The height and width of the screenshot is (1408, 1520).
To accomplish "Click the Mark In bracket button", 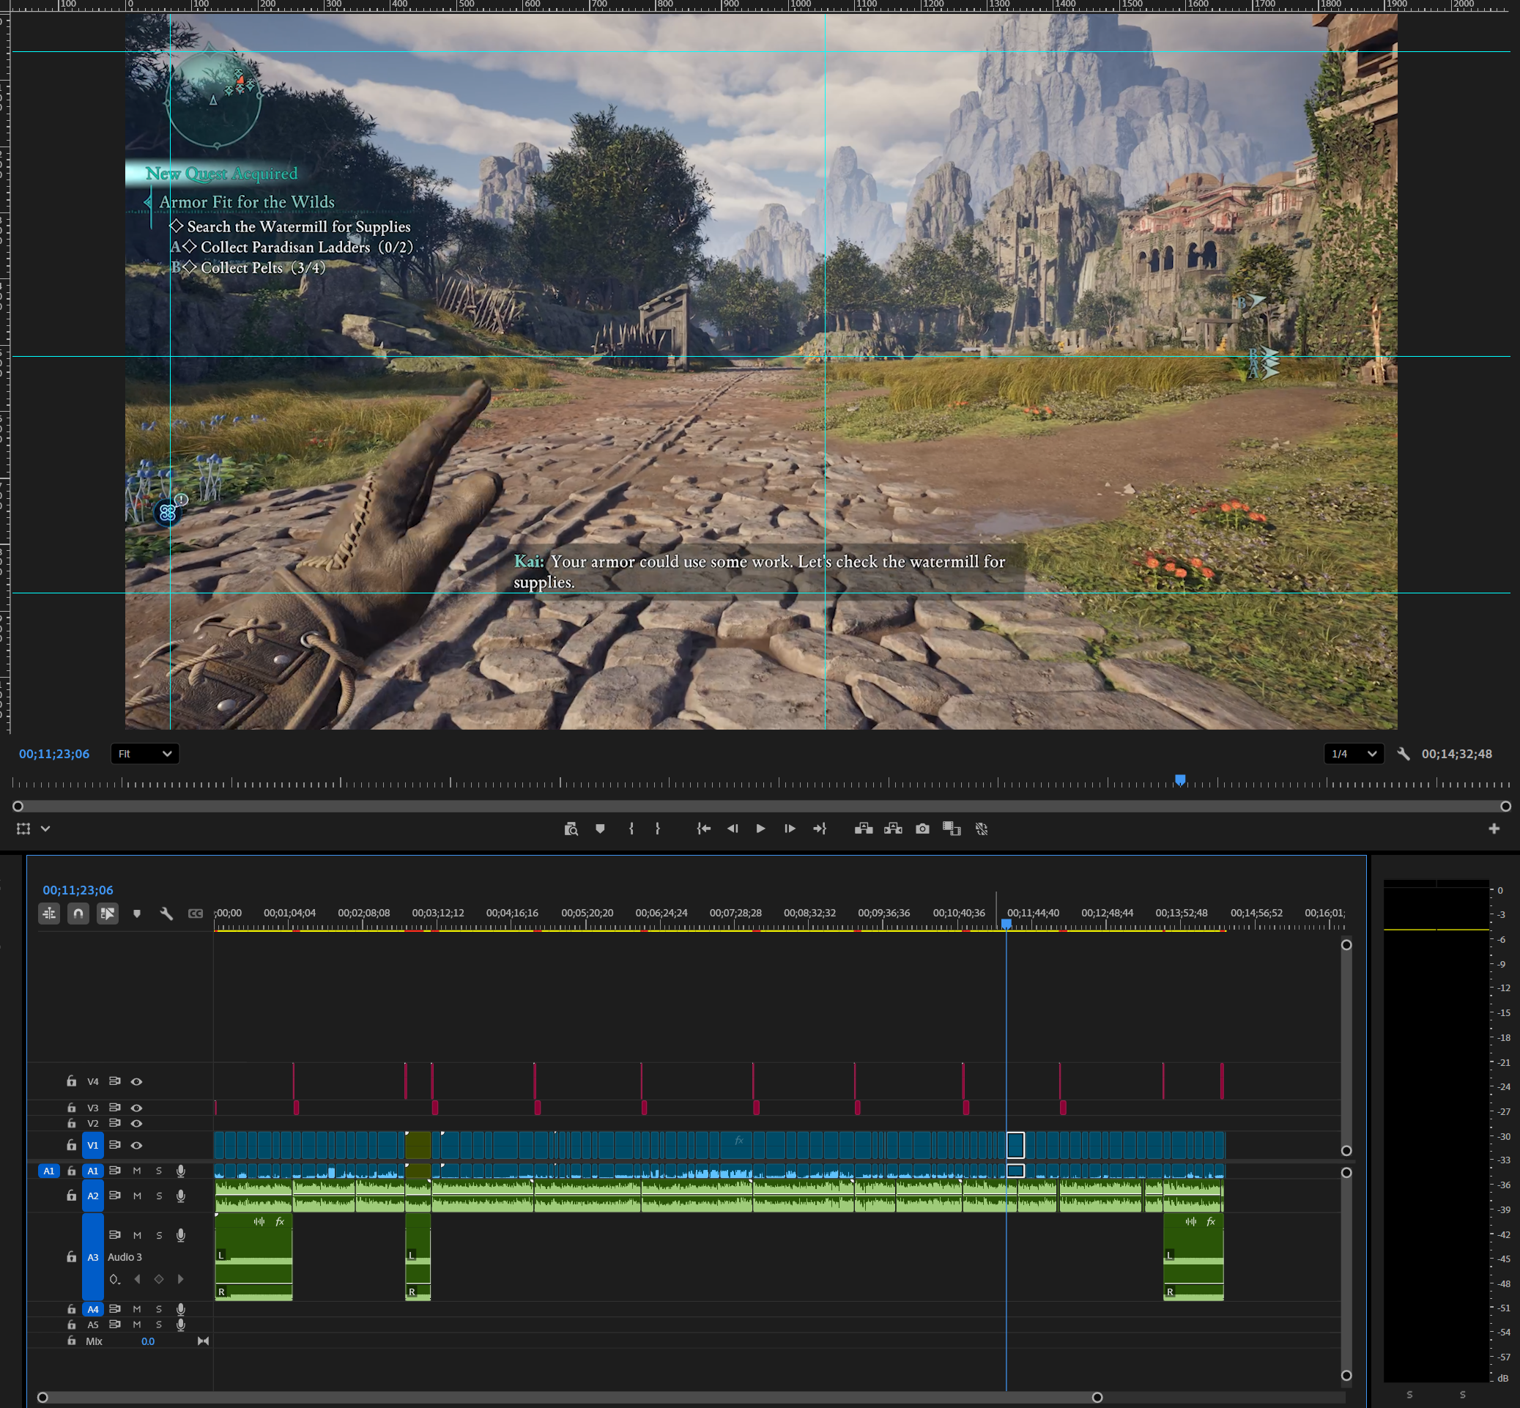I will 631,829.
